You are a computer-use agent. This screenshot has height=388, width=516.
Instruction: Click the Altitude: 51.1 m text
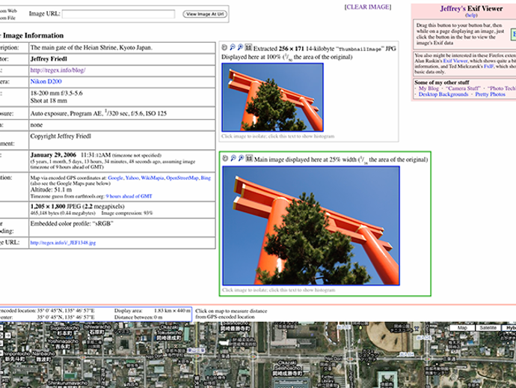tap(51, 190)
